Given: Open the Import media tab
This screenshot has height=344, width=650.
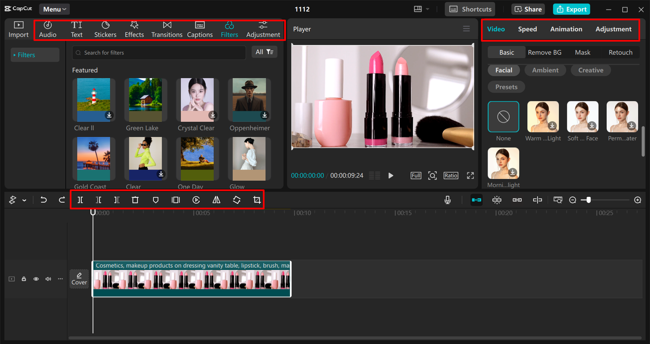Looking at the screenshot, I should click(18, 29).
